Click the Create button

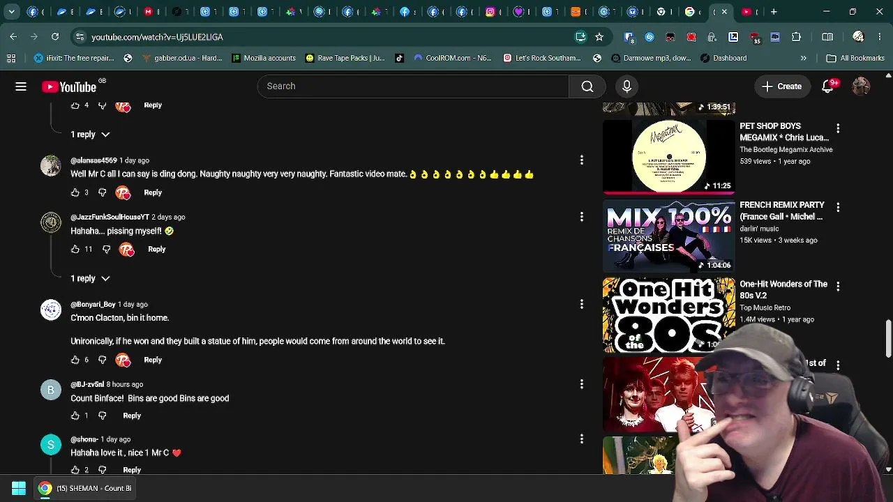click(782, 86)
